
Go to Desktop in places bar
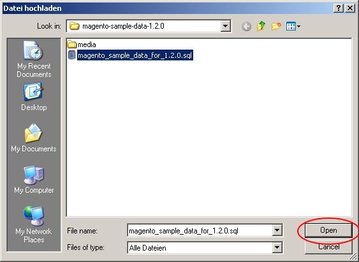(x=34, y=97)
